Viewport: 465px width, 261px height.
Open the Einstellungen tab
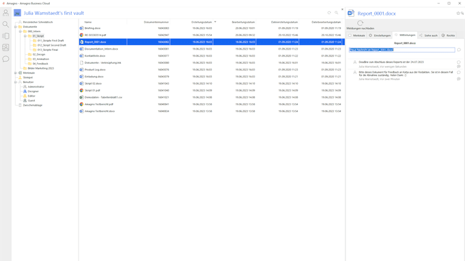coord(380,35)
